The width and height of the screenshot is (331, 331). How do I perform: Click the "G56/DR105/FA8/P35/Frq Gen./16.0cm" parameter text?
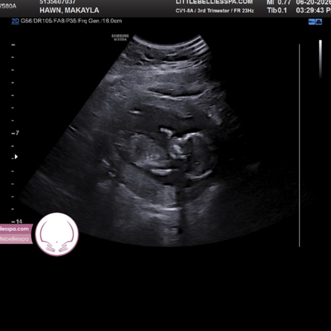coord(71,21)
